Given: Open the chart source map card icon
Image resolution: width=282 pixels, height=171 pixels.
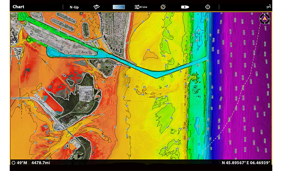Looking at the screenshot, I should pos(97,7).
